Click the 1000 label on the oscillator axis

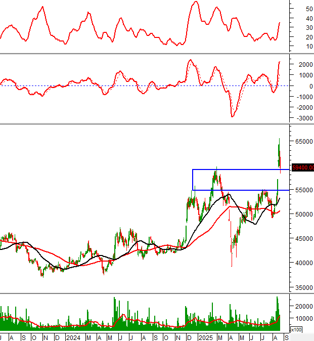(305, 75)
